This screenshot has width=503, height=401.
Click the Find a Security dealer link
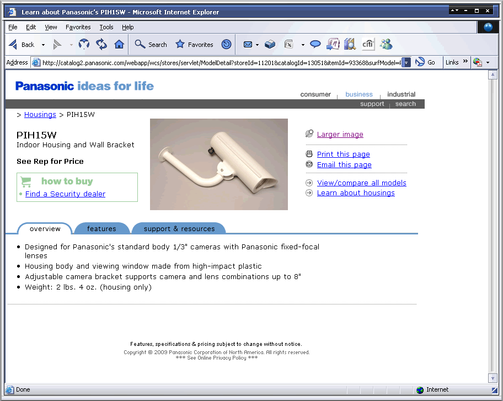pyautogui.click(x=65, y=194)
